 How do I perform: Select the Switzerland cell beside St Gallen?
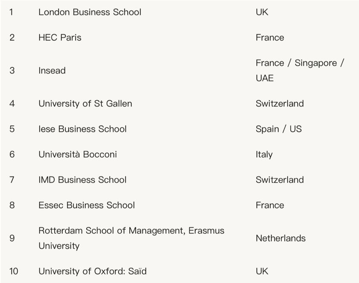(280, 103)
